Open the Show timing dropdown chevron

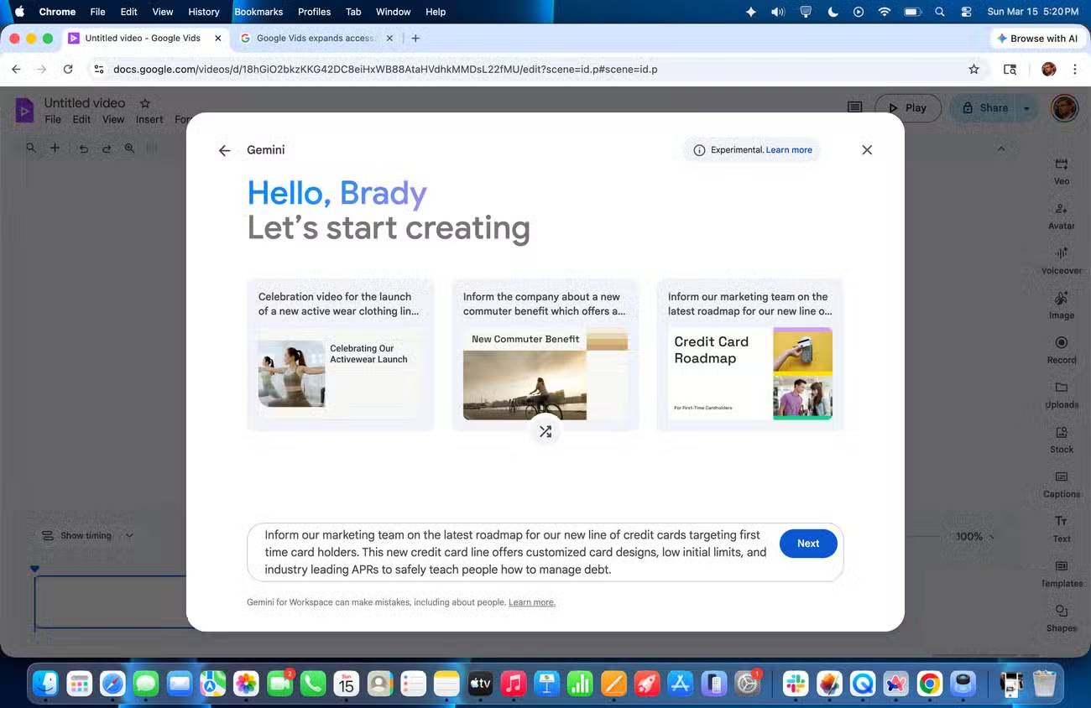click(x=130, y=535)
